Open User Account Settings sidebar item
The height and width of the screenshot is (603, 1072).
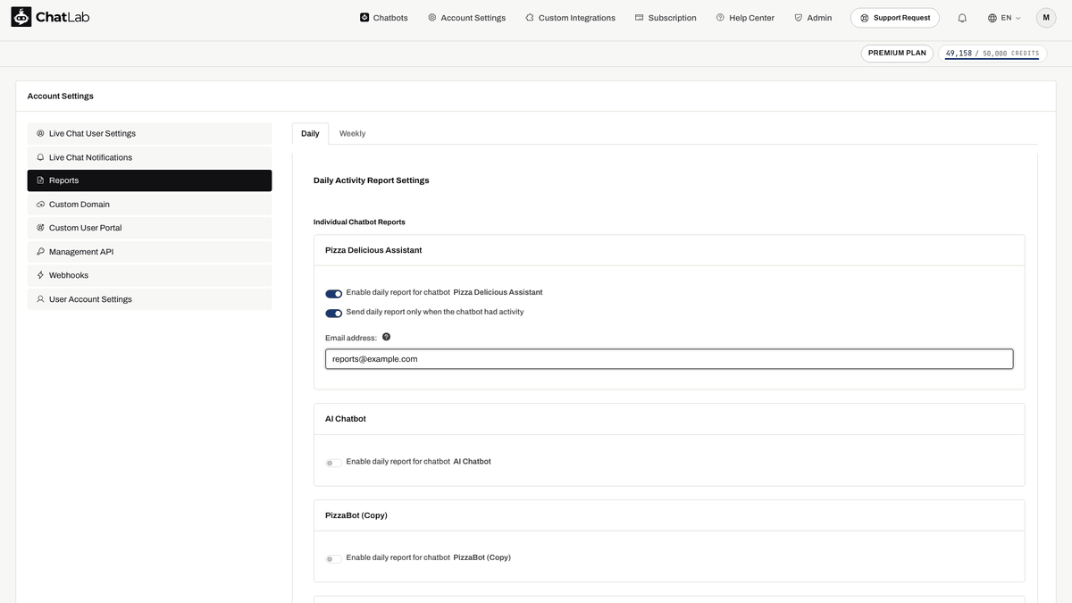149,299
